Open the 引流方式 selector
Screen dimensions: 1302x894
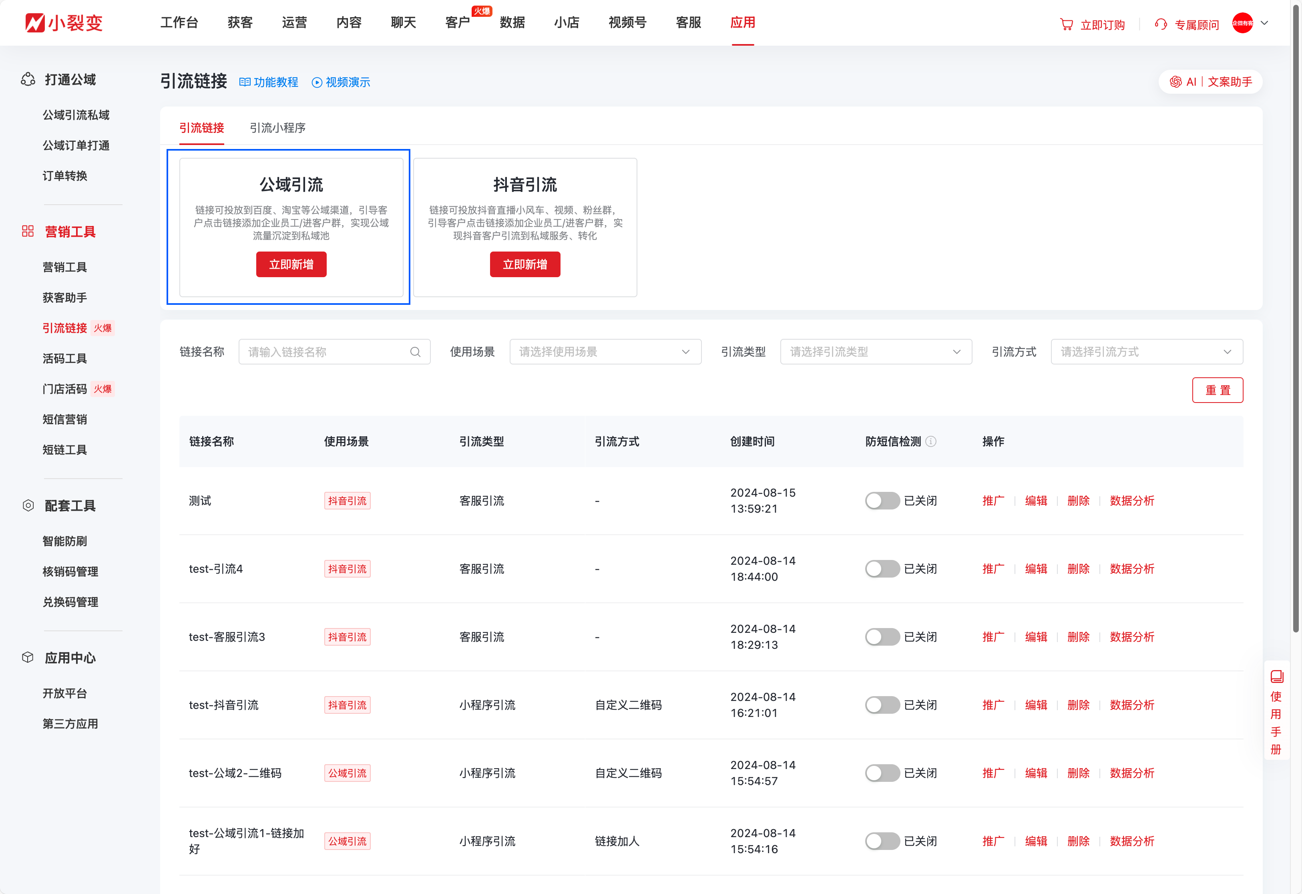(x=1146, y=351)
